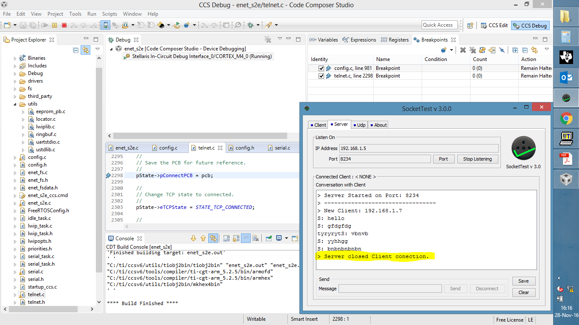Open the Debug toolbar button dropdown arrow
The height and width of the screenshot is (325, 579).
pyautogui.click(x=258, y=25)
